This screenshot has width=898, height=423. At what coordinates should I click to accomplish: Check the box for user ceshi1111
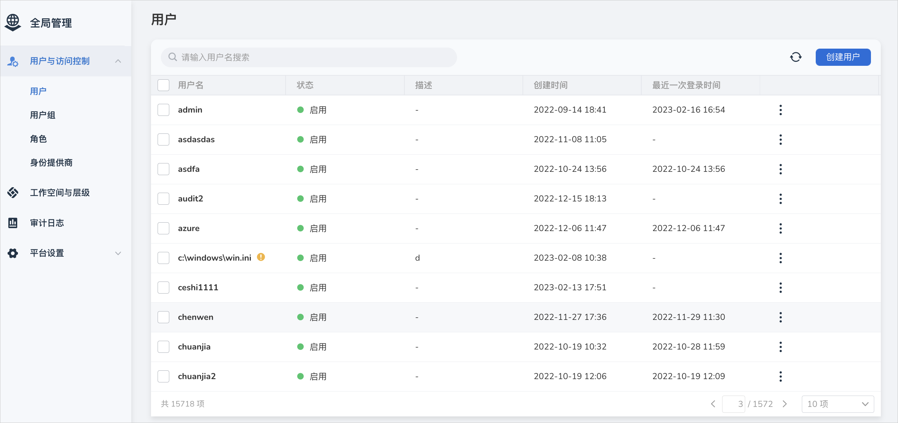(163, 288)
